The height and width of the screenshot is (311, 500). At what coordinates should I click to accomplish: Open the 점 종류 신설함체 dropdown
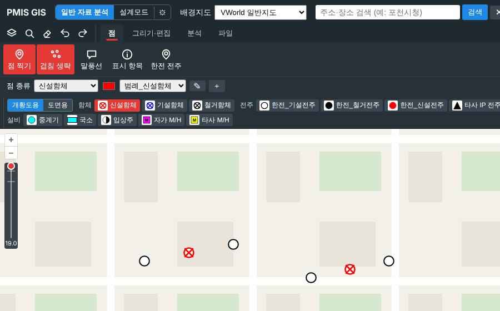click(x=66, y=86)
